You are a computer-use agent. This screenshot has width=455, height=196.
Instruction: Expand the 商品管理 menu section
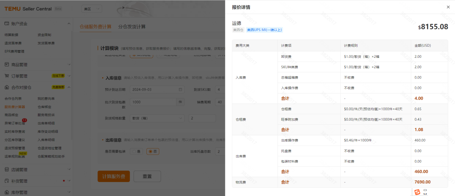[69, 65]
